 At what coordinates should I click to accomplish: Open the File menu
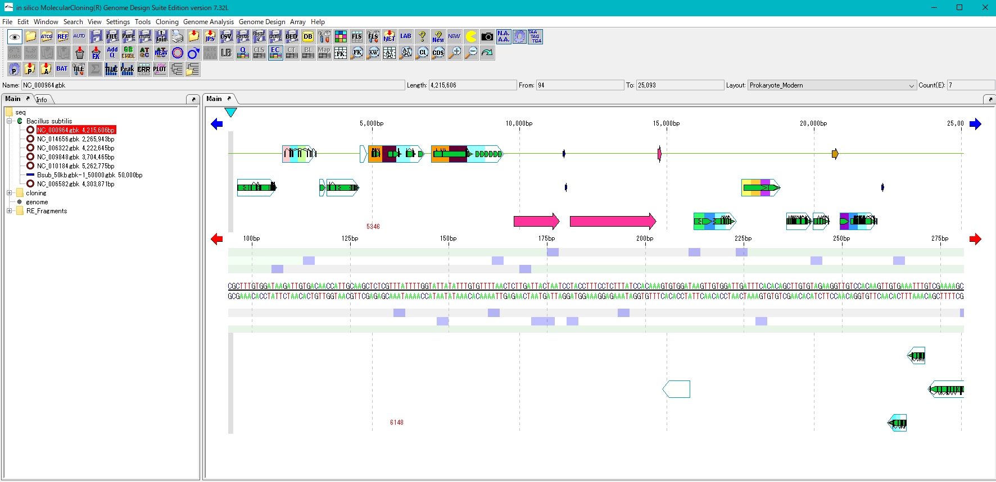click(7, 22)
